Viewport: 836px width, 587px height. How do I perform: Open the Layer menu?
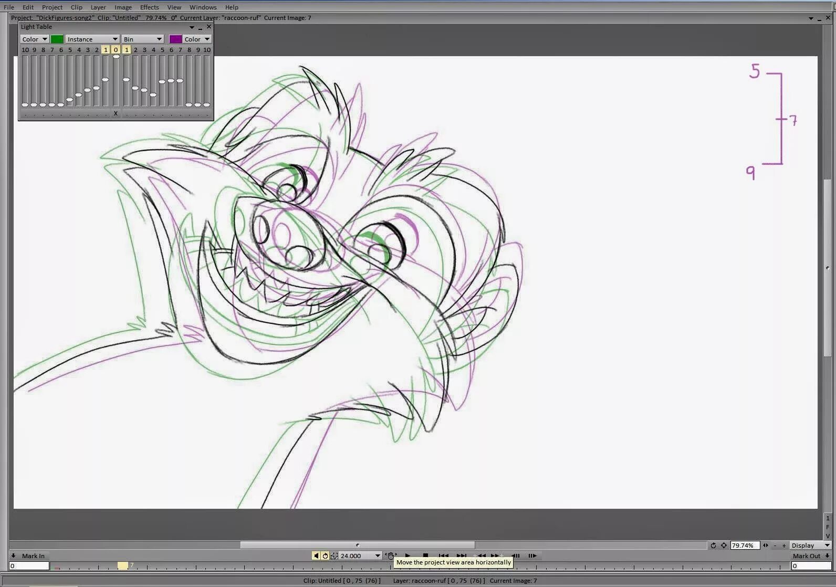pyautogui.click(x=98, y=7)
